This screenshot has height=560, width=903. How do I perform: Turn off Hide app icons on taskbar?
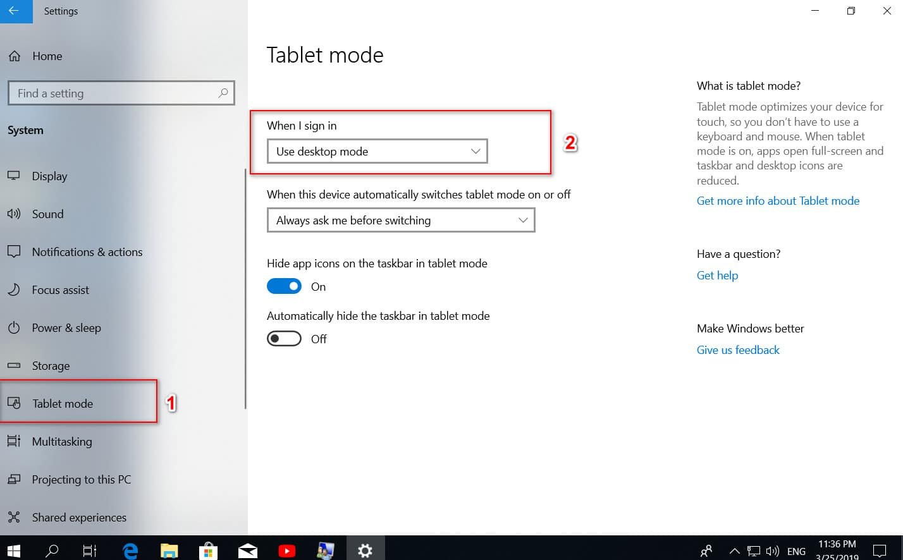tap(284, 286)
